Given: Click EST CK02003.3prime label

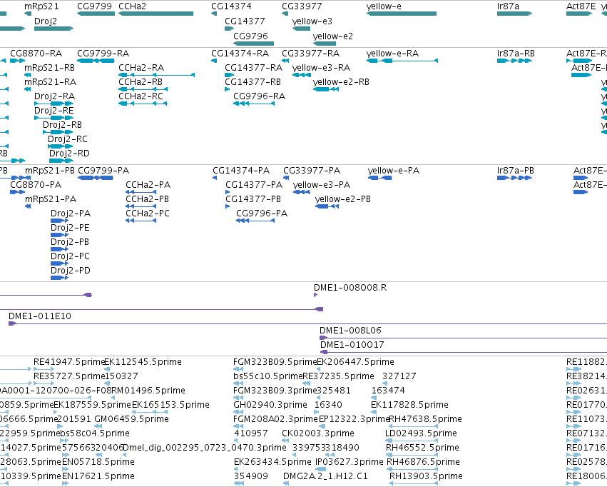Looking at the screenshot, I should 318,433.
